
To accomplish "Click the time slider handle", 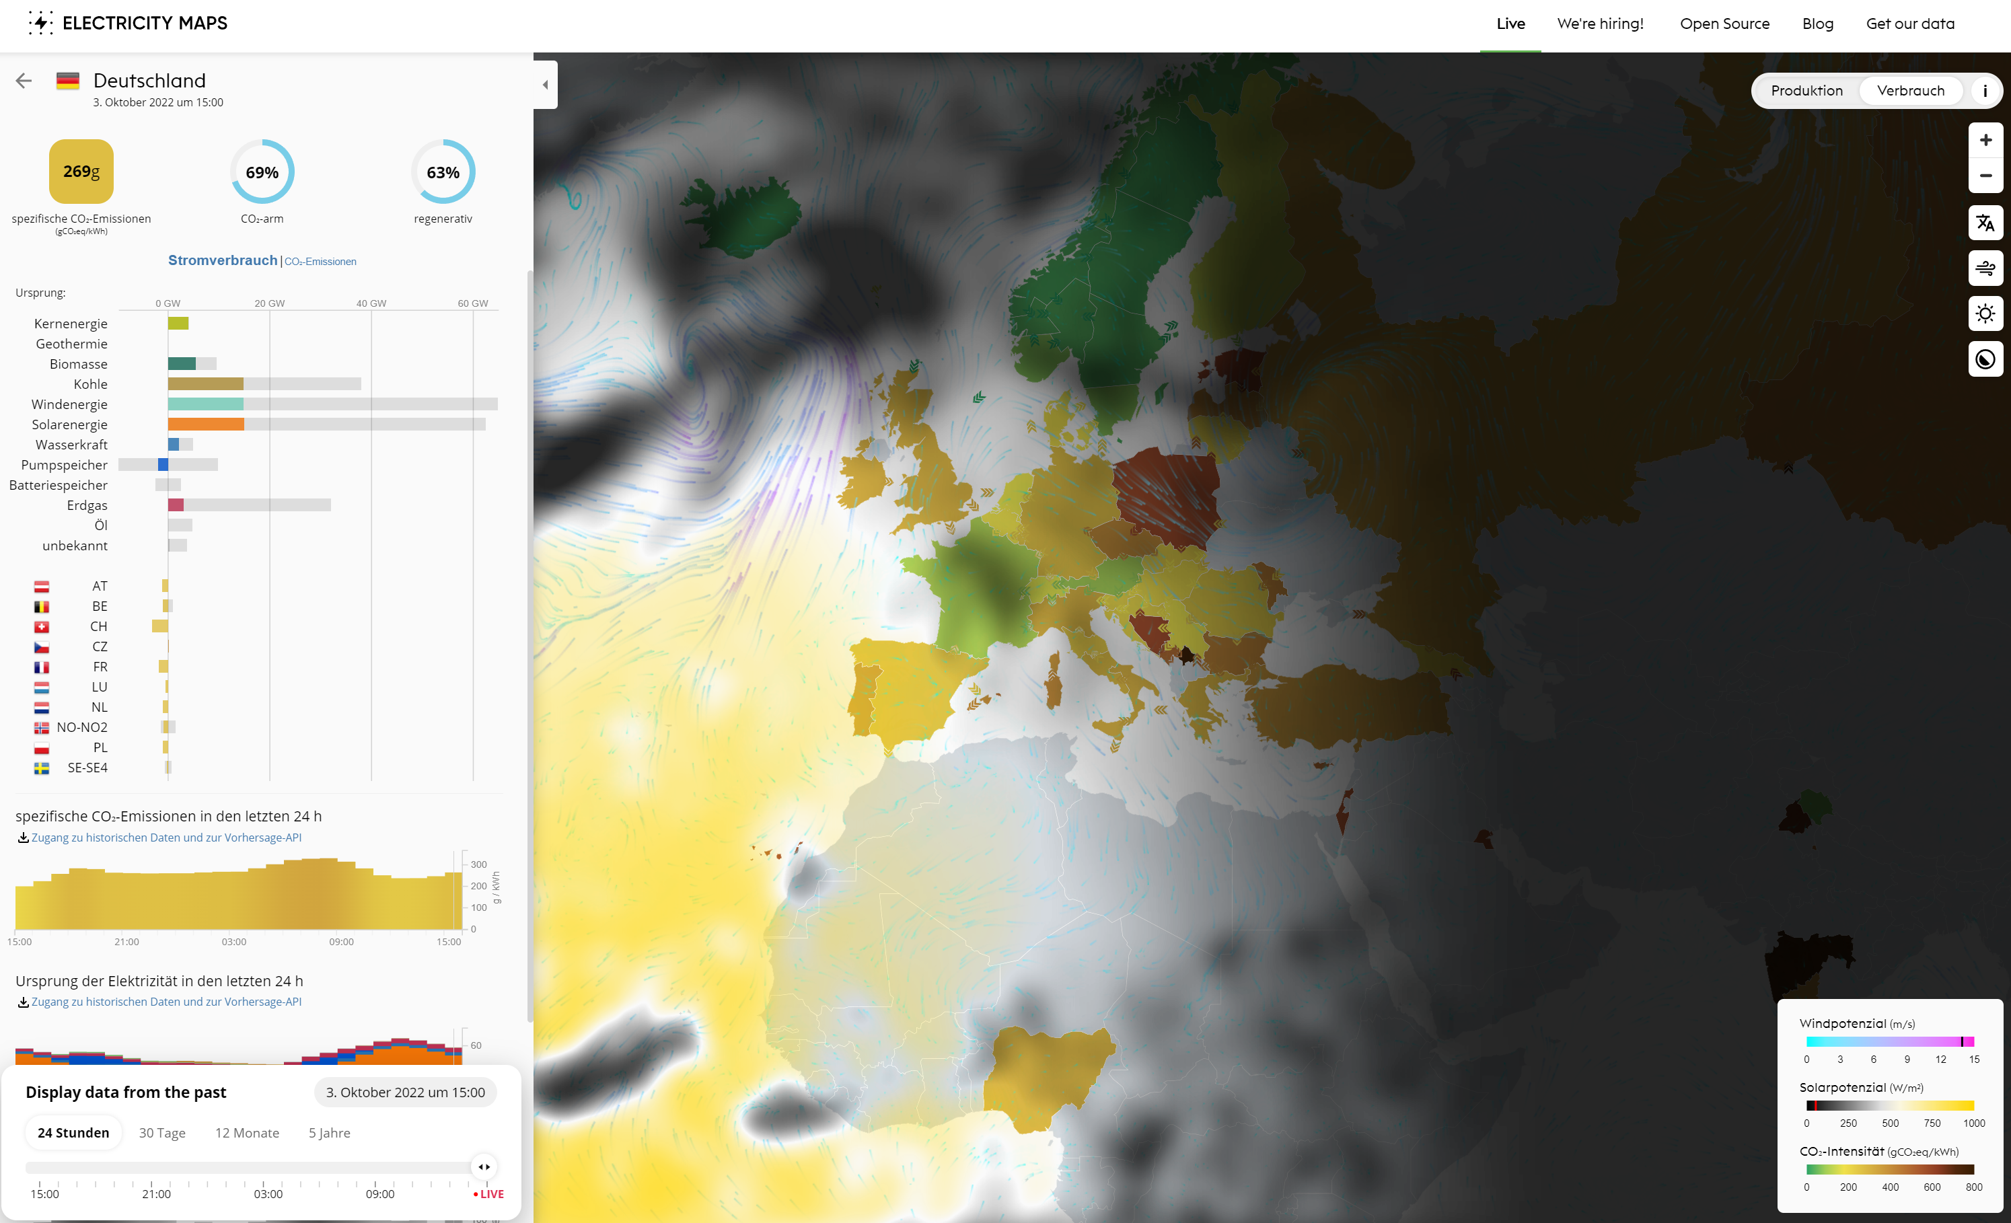I will (484, 1166).
